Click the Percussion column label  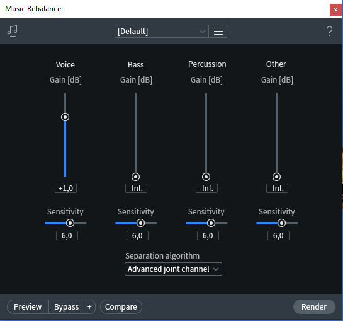(x=207, y=64)
